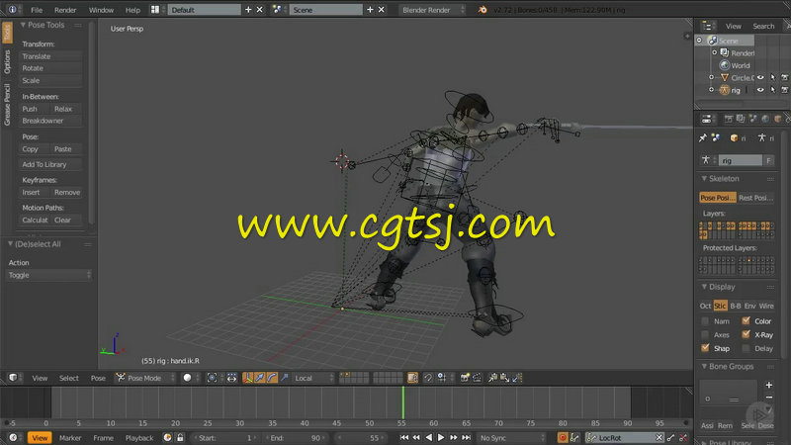Collapse the Bone Groups panel
This screenshot has width=791, height=445.
[704, 366]
